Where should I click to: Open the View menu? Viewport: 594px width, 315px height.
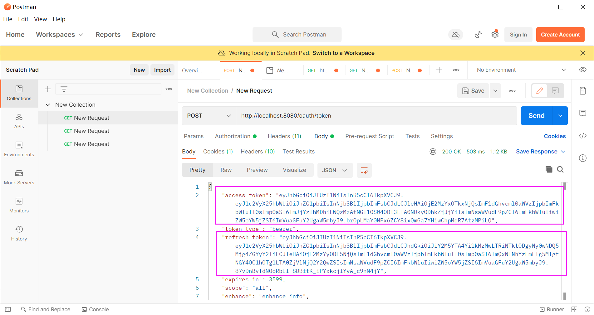tap(41, 19)
